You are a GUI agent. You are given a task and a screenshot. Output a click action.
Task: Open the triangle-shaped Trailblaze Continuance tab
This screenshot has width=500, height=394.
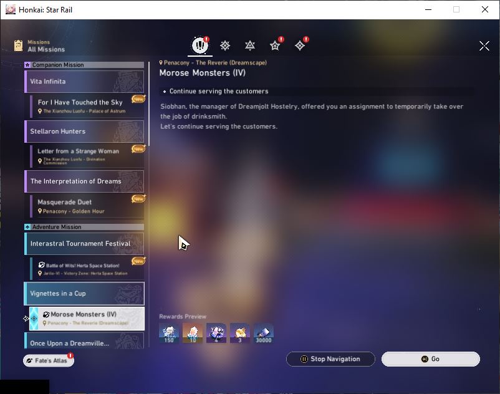point(249,46)
